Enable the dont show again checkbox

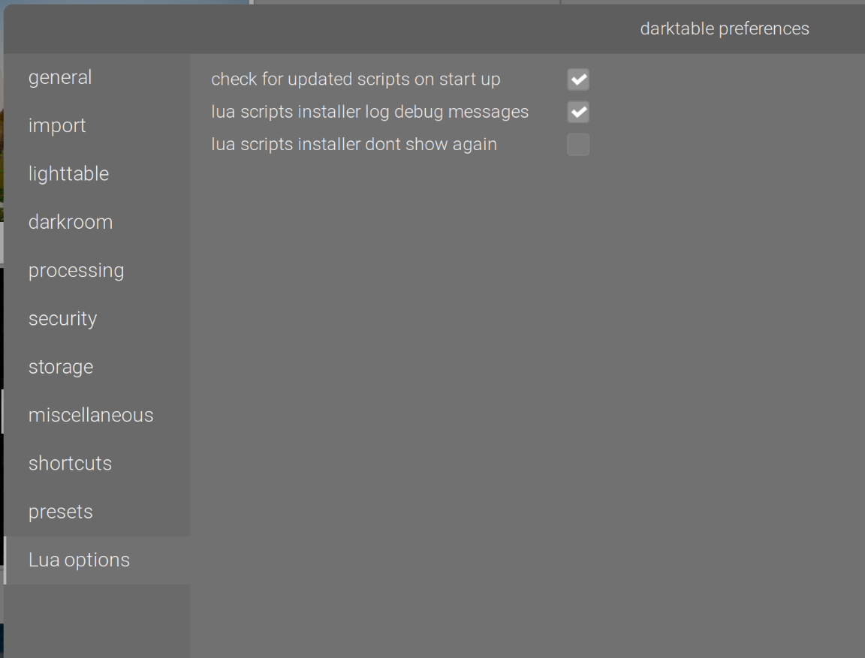(x=578, y=145)
